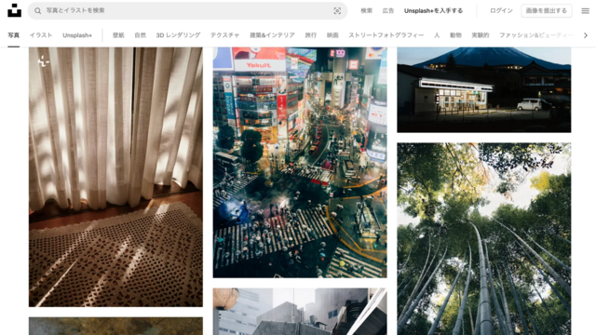Click the Unsplash logo home icon
596x335 pixels.
15,10
